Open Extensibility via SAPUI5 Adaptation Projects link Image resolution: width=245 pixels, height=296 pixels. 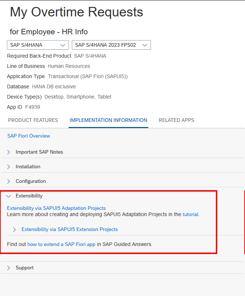56,208
